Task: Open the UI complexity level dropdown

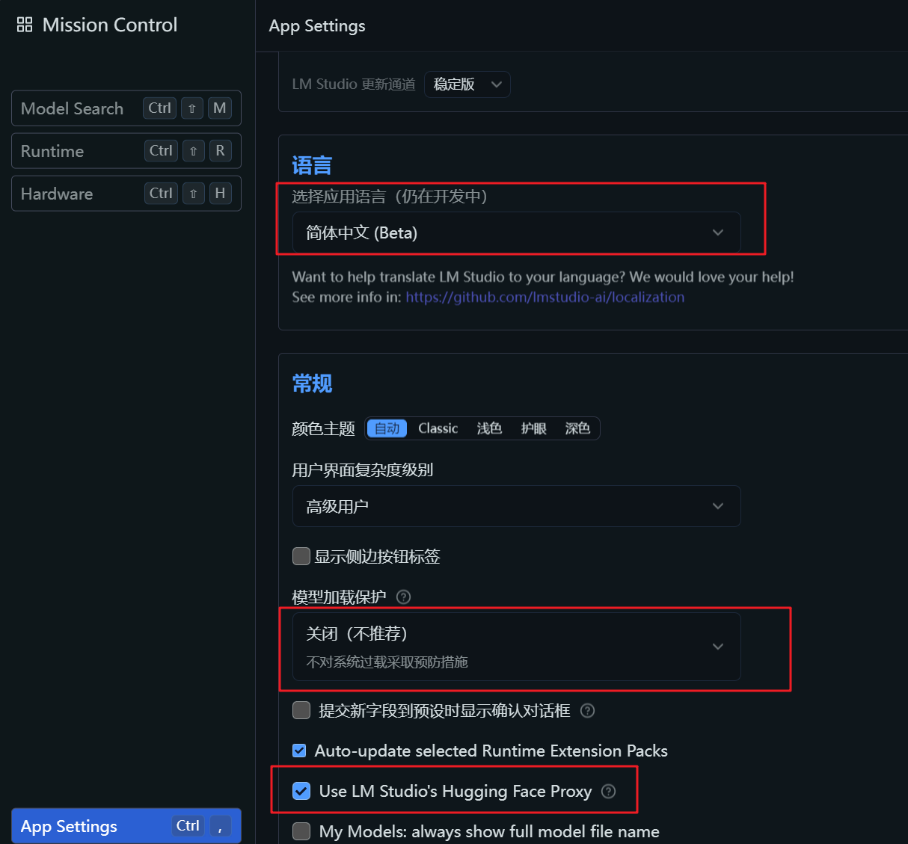Action: [x=516, y=506]
